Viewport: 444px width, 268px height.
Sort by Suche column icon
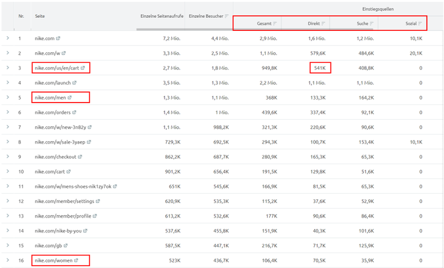[x=372, y=24]
